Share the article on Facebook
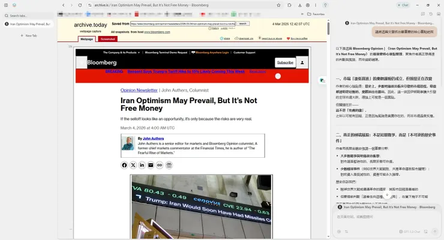This screenshot has width=444, height=240. tap(124, 165)
